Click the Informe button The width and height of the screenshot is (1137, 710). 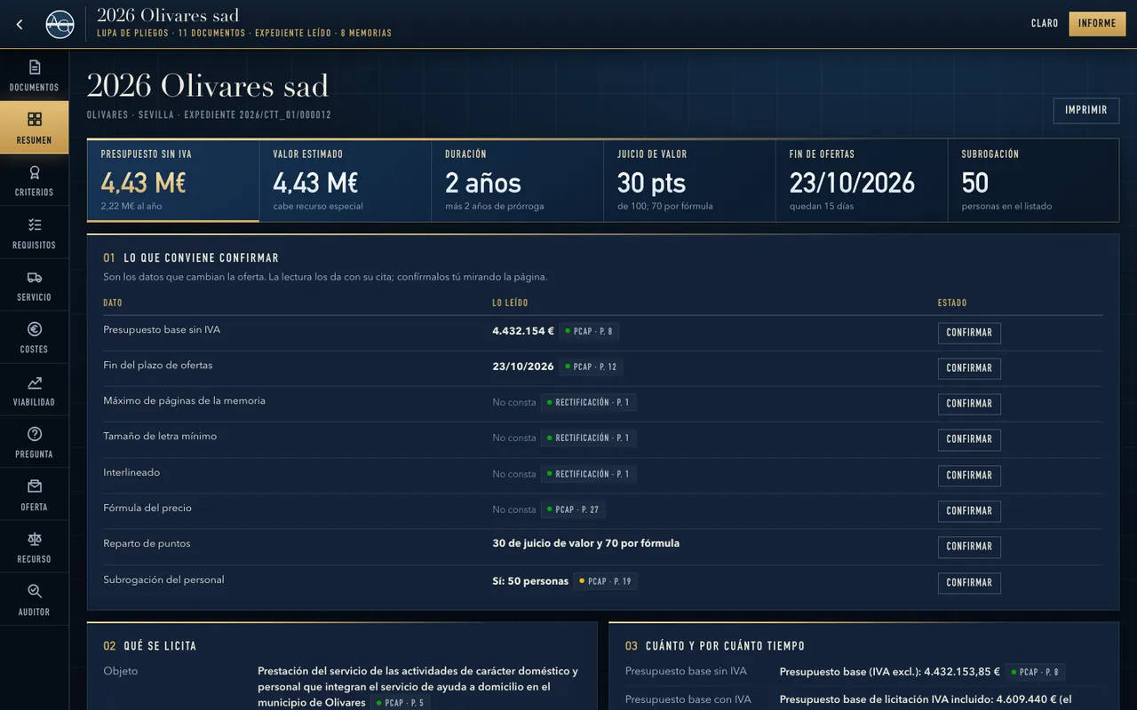(x=1097, y=24)
